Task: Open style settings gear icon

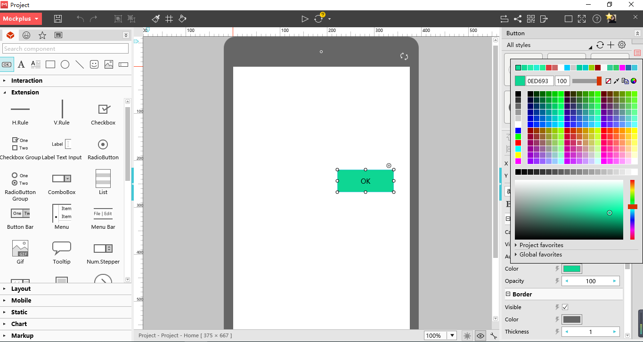Action: tap(622, 45)
